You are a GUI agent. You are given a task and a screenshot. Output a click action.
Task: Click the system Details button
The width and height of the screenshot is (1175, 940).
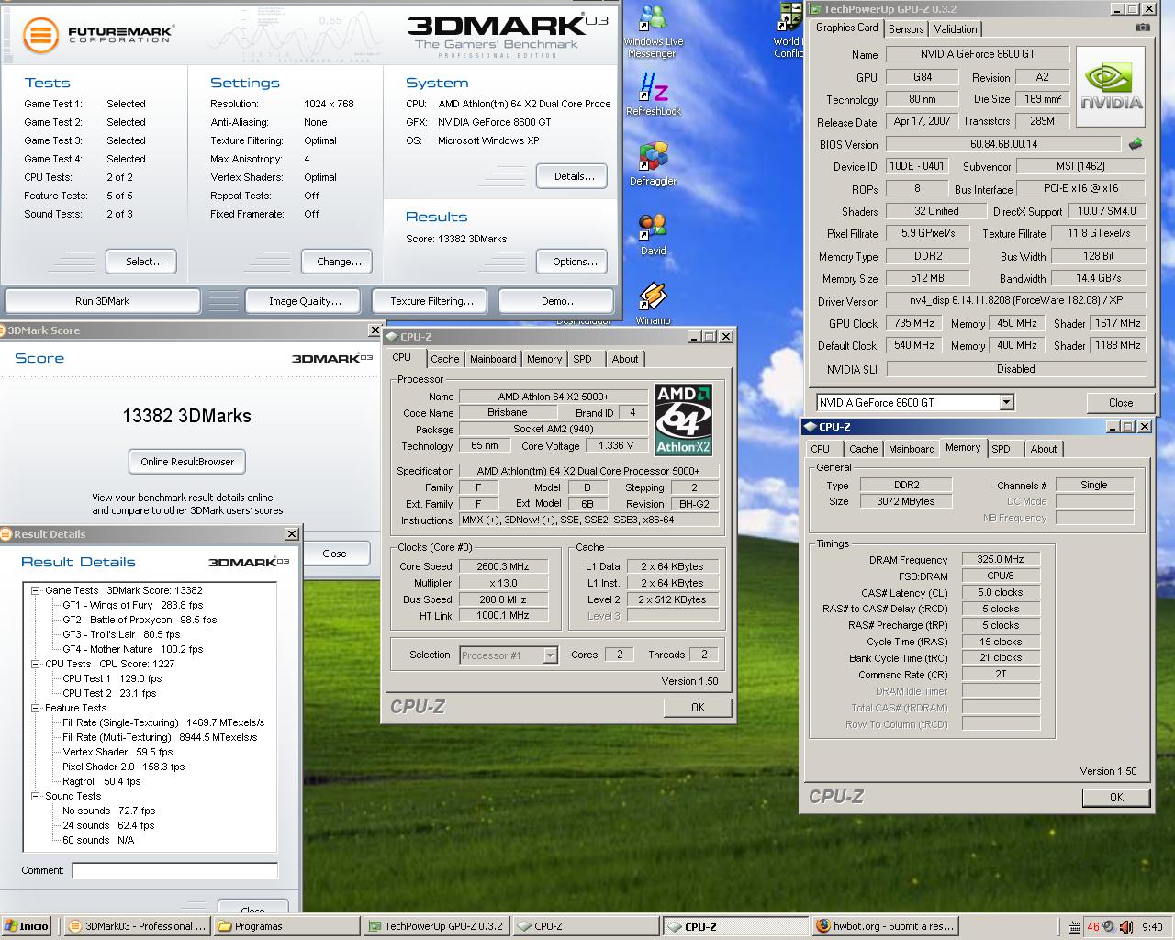(574, 176)
